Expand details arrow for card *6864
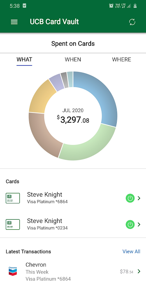This screenshot has height=293, width=146. click(139, 198)
